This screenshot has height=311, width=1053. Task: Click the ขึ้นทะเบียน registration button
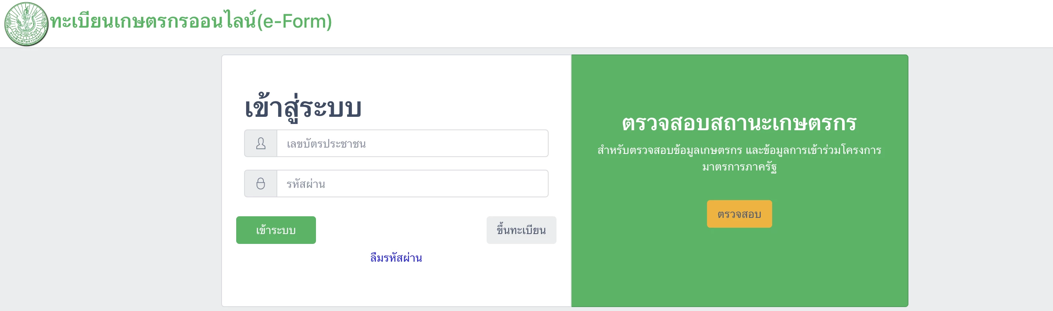point(521,230)
